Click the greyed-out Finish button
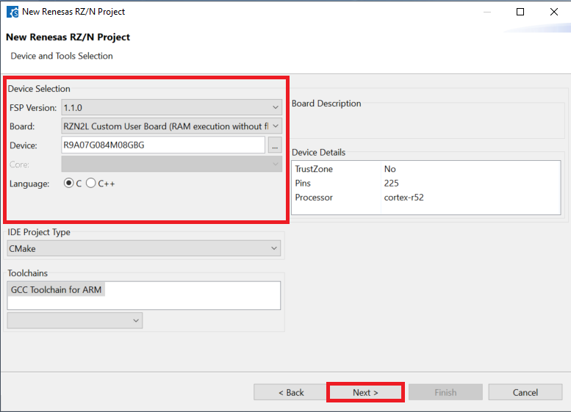Image resolution: width=571 pixels, height=412 pixels. (445, 392)
